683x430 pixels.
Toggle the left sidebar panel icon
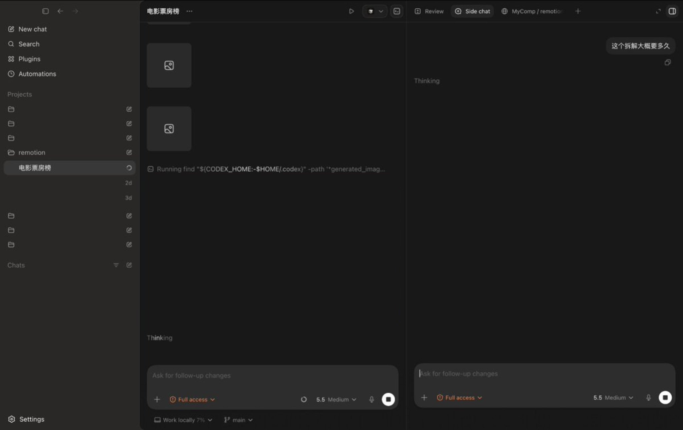[45, 11]
